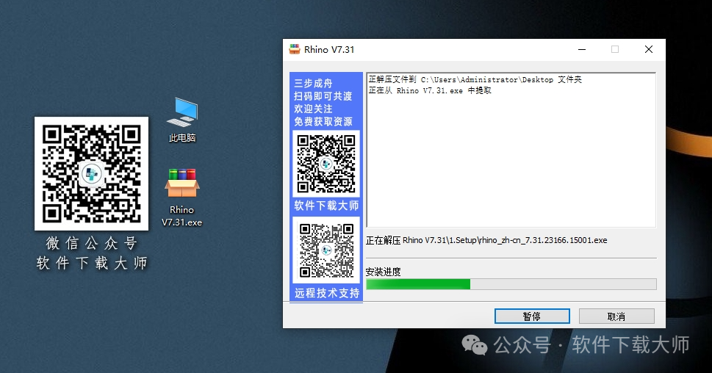Click the text '正在从 Rhino V7.31.exe 中提取'
The width and height of the screenshot is (712, 373).
pos(430,91)
